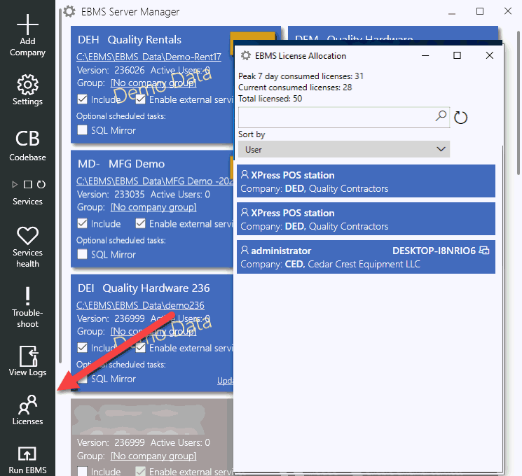
Task: Stop services with the square icon
Action: 27,184
